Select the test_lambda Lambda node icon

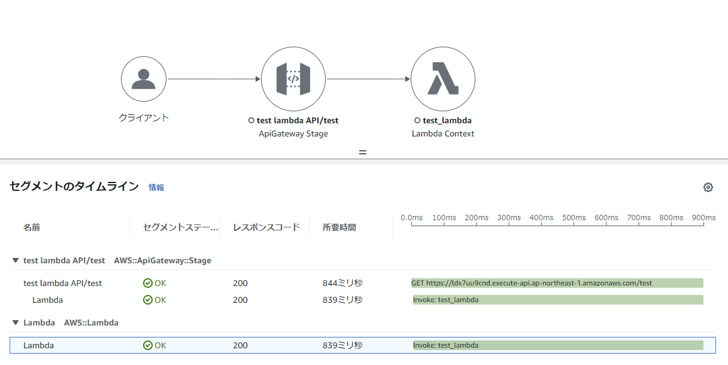[443, 79]
